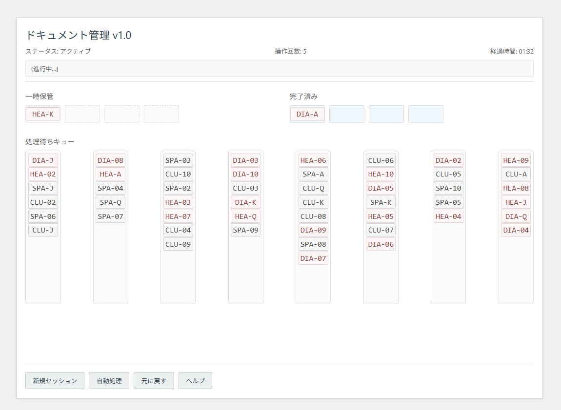Pick the DIA-08 card in the second queue

point(110,159)
